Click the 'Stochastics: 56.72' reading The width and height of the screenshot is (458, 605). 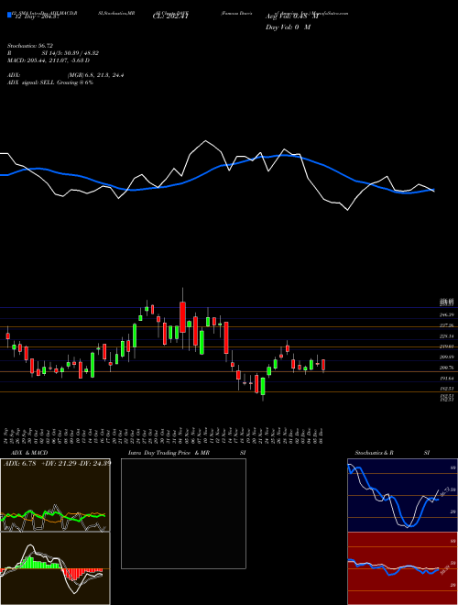[30, 46]
